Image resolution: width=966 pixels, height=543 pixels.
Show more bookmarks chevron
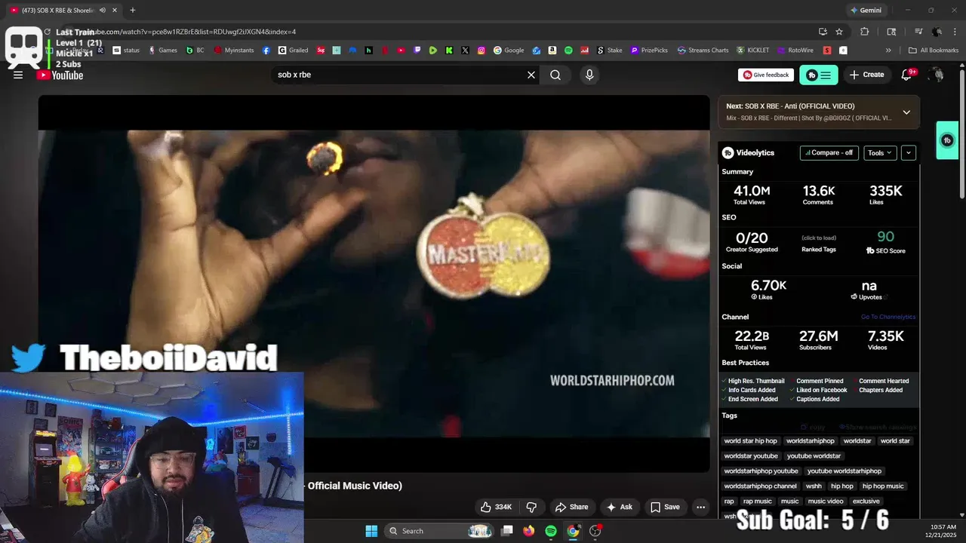(x=888, y=51)
